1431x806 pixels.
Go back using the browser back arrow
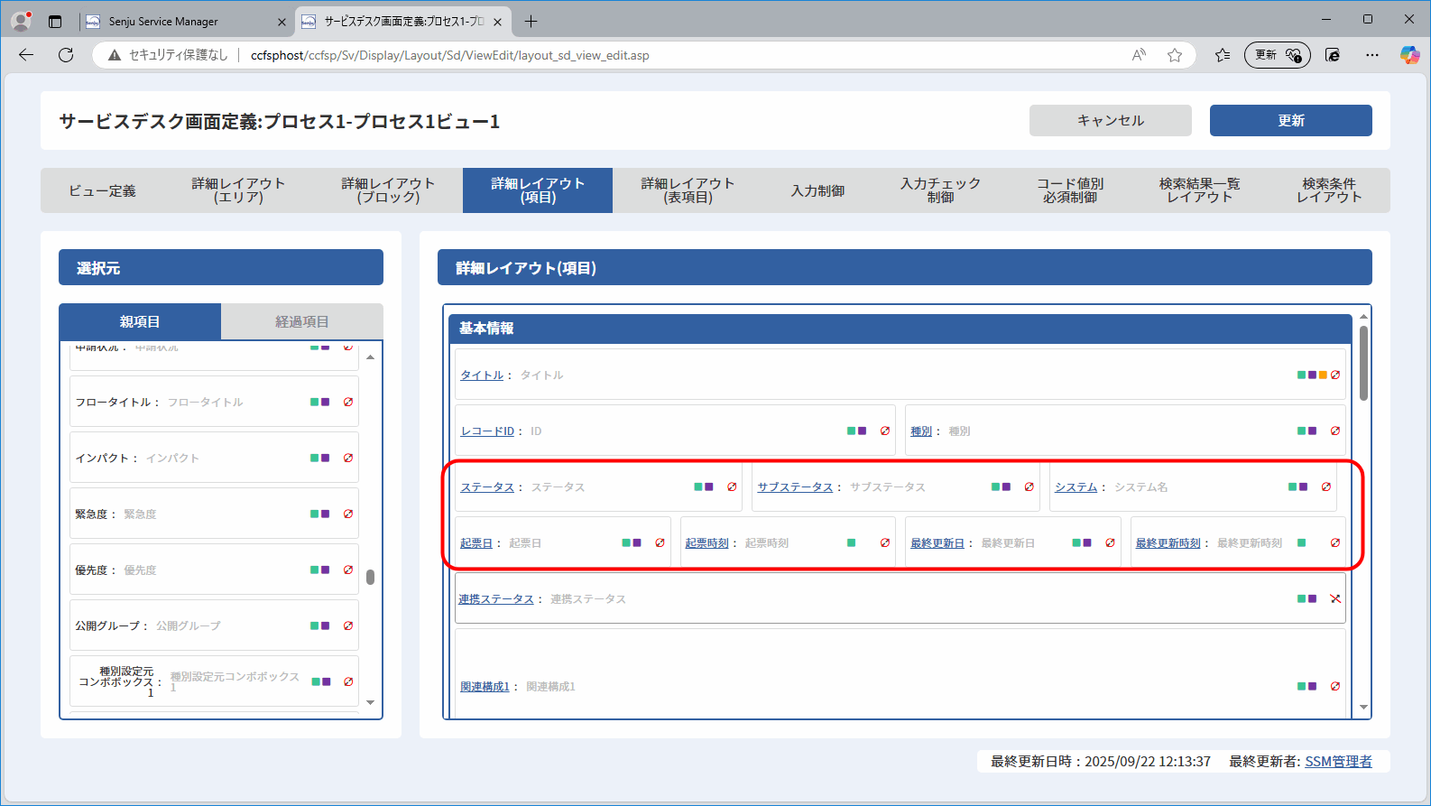point(26,55)
